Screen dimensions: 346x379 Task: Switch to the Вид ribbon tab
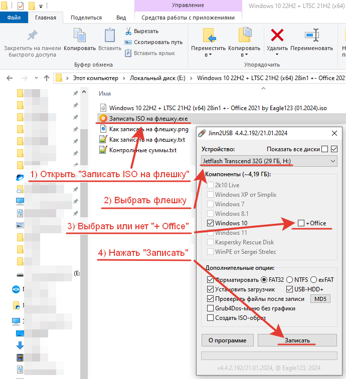click(121, 18)
